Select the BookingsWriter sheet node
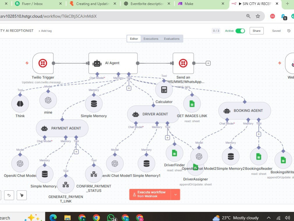 (x=283, y=160)
